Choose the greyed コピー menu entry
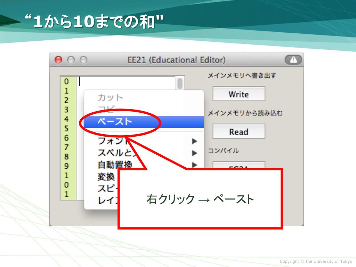The image size is (356, 267). (x=144, y=110)
